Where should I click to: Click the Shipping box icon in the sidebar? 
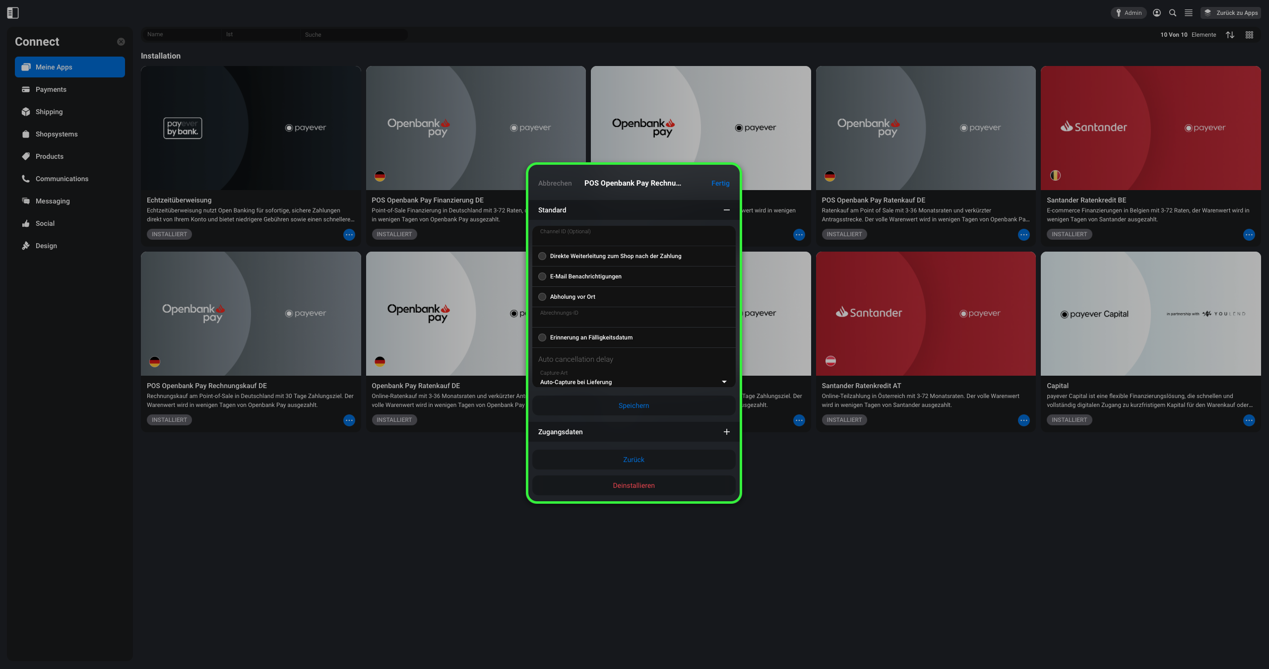pos(26,112)
